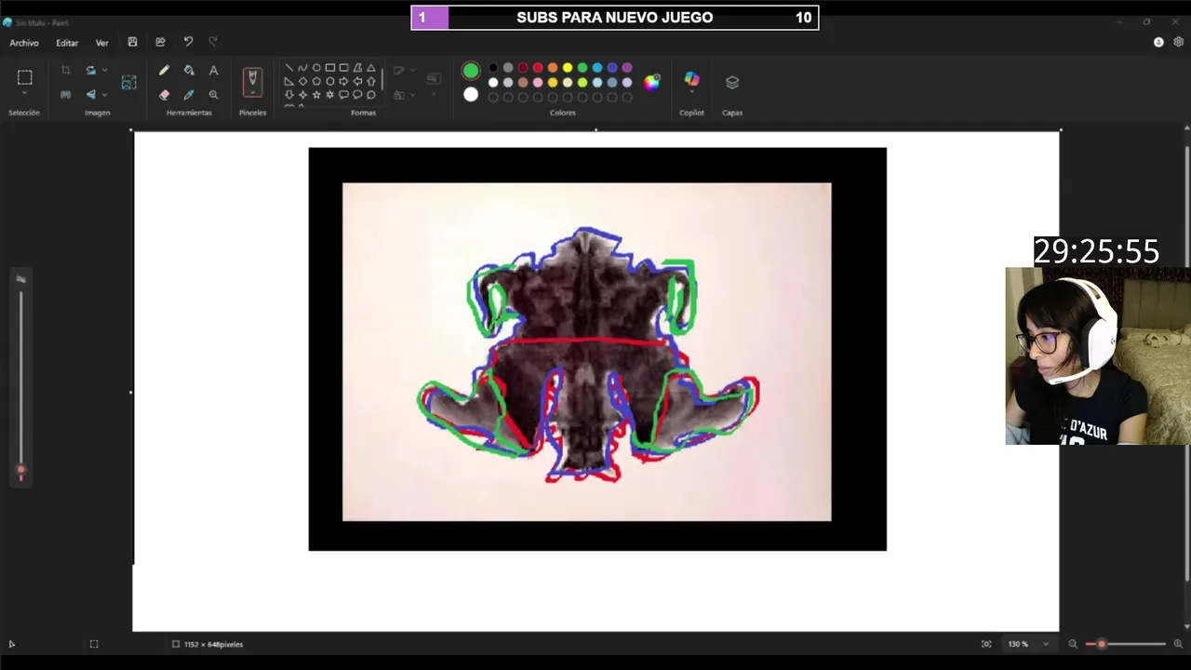Pick the black palette color

pos(493,68)
